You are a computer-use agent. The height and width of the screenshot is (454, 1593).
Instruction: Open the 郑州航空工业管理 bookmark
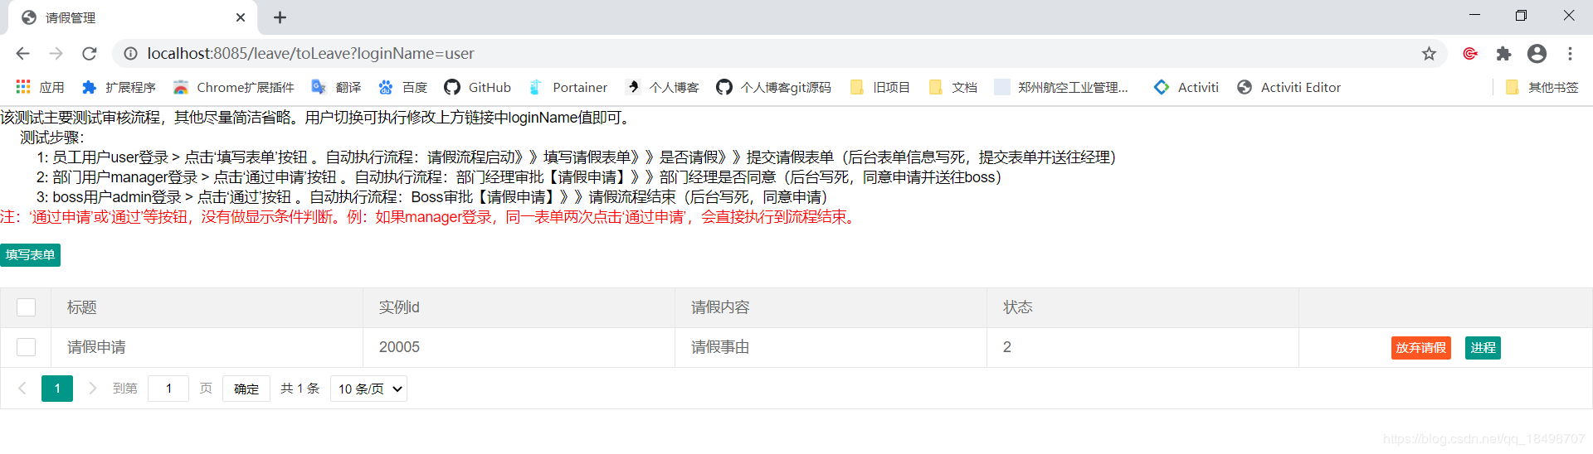(1061, 87)
